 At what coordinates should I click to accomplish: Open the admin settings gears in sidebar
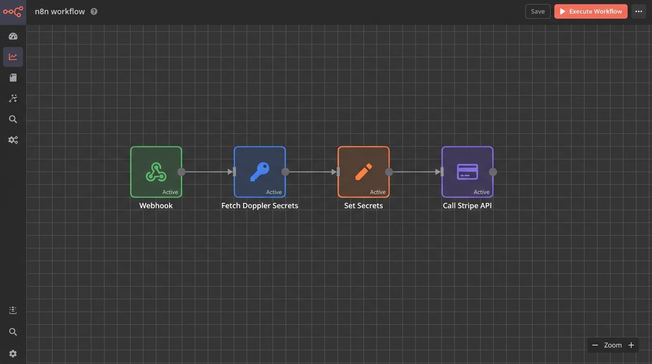[x=13, y=140]
